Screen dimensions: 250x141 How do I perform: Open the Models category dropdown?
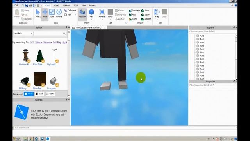pos(23,33)
